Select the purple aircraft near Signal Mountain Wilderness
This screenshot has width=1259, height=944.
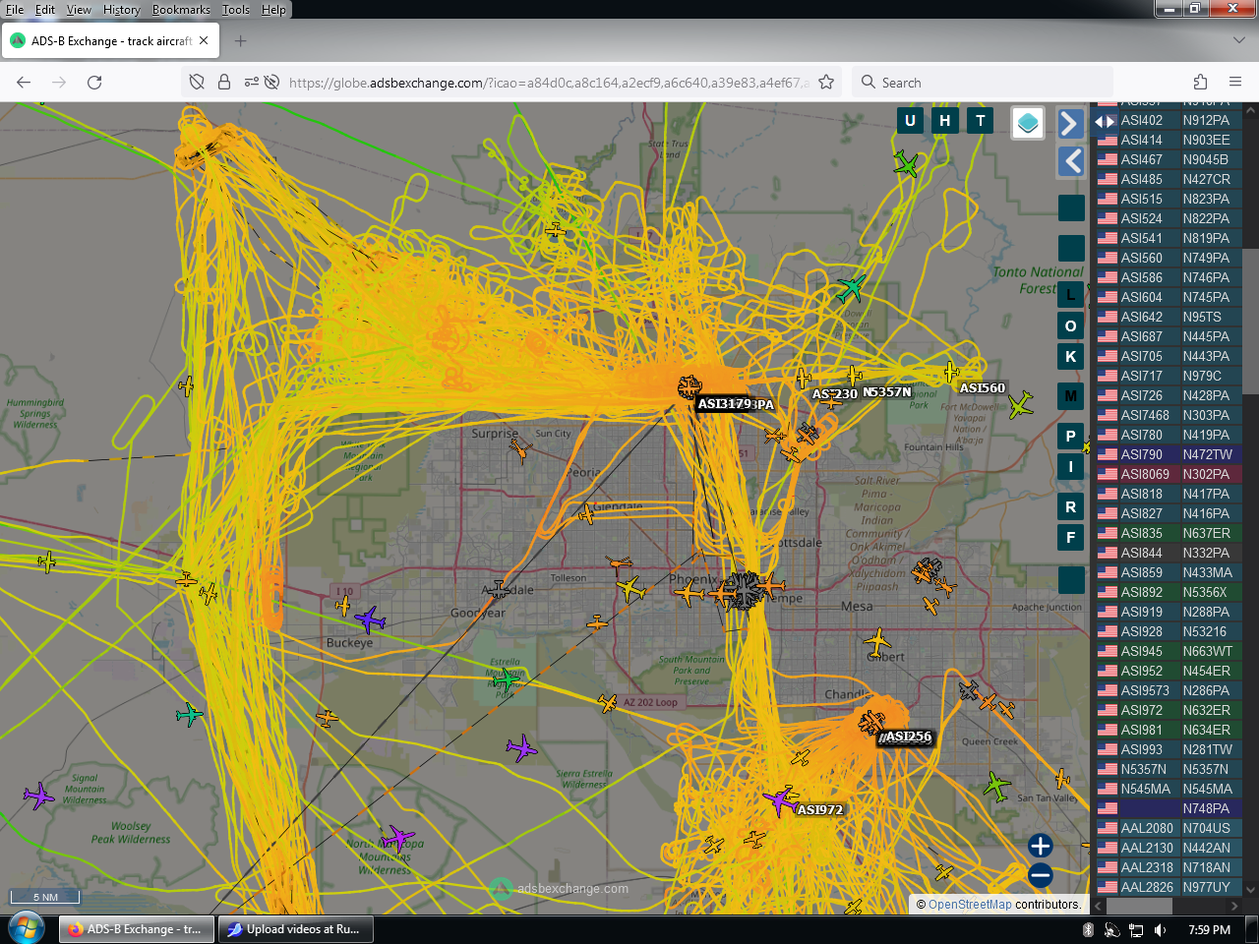click(x=38, y=796)
